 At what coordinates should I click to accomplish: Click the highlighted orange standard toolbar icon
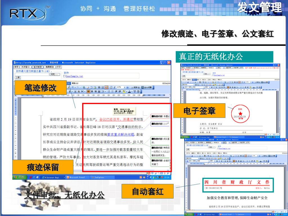[106, 87]
